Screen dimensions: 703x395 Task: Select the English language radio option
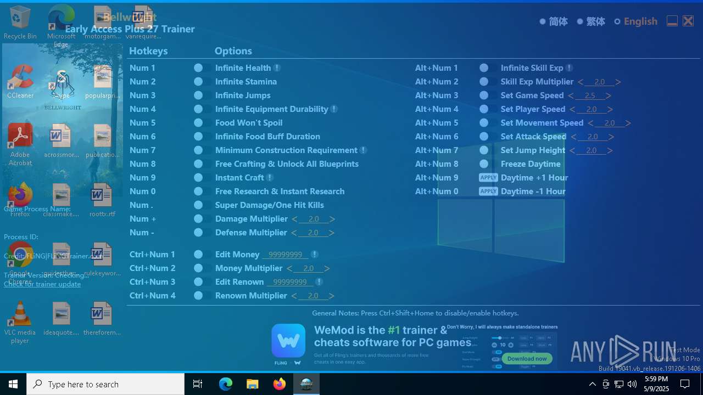[617, 21]
